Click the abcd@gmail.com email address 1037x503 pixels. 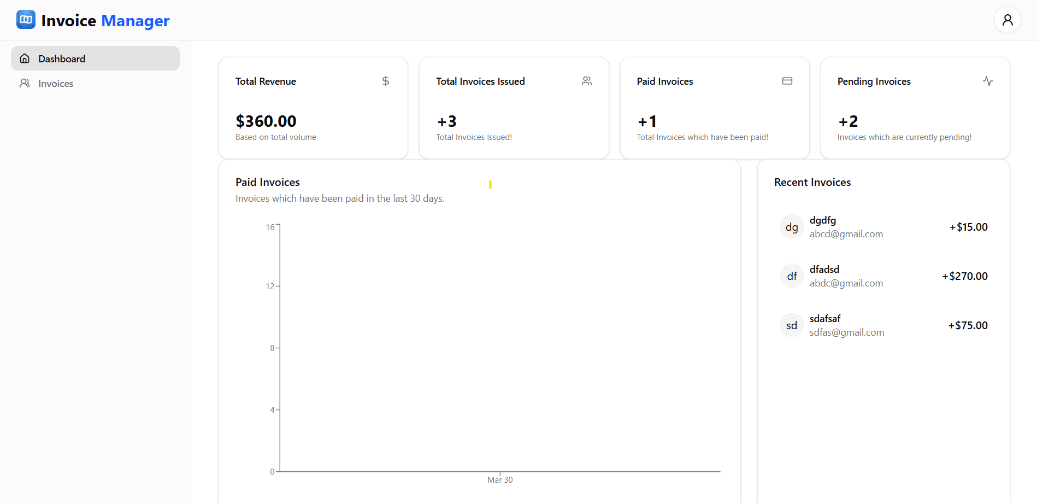click(846, 234)
